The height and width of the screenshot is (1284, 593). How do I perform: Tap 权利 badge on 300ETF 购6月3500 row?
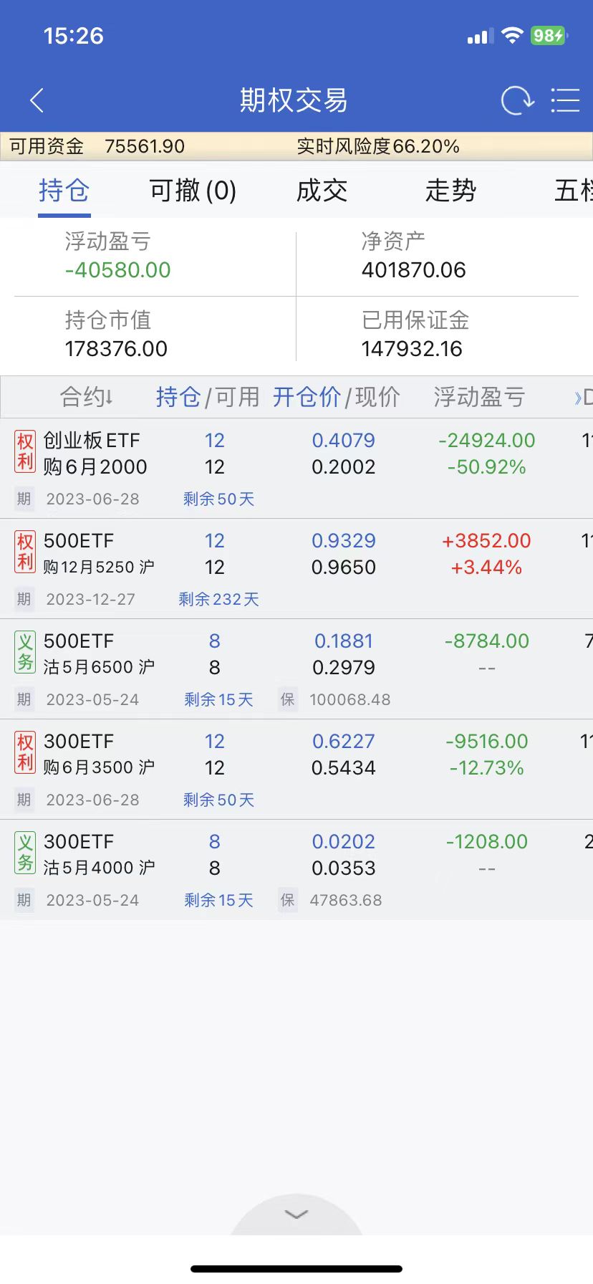point(25,753)
